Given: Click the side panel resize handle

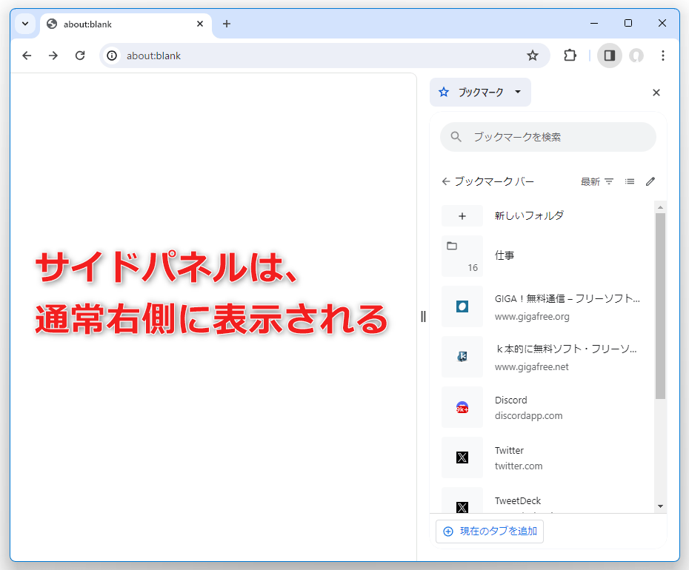Looking at the screenshot, I should [x=423, y=317].
